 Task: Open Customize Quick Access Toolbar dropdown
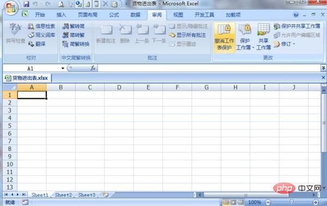(126, 4)
